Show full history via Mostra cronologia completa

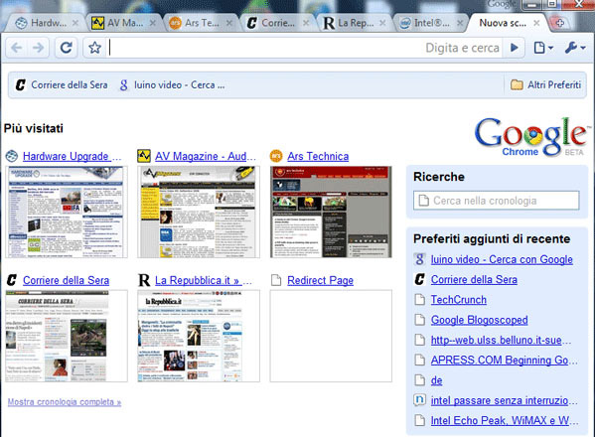coord(65,401)
